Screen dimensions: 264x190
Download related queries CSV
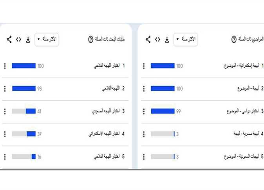point(28,40)
